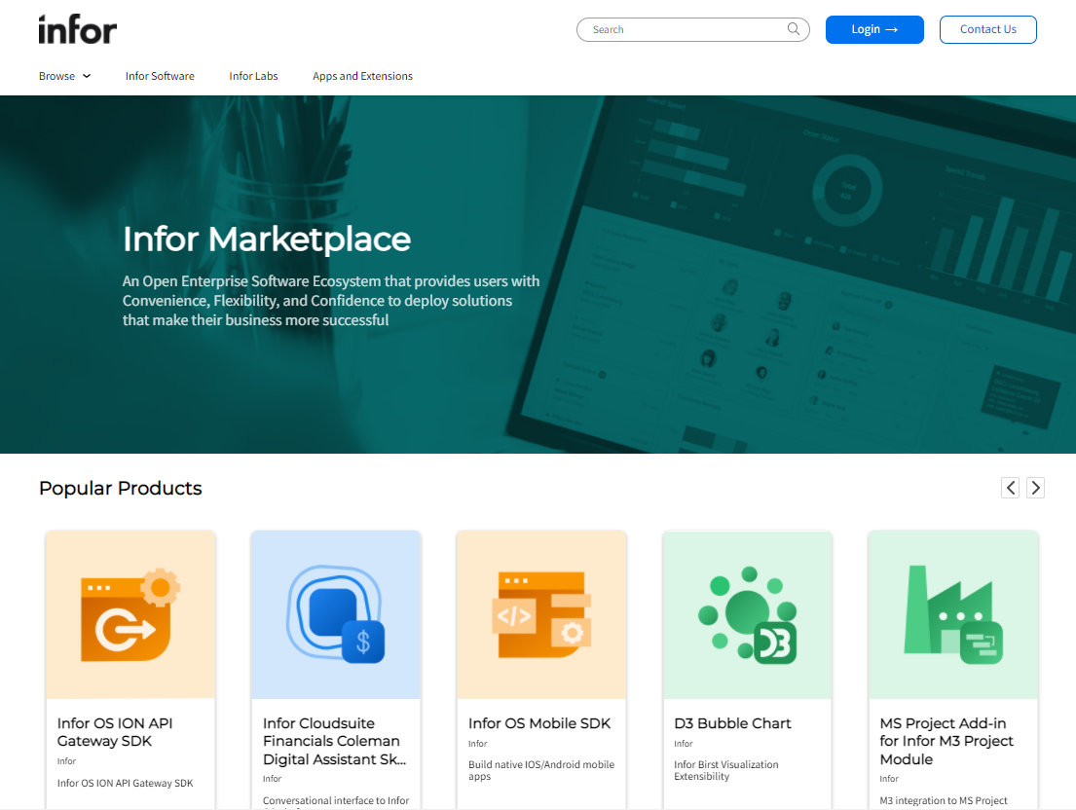
Task: Show previous popular products with left arrow
Action: (x=1010, y=488)
